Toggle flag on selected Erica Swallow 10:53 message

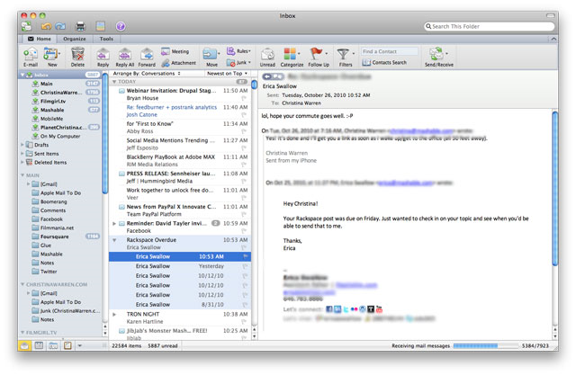[246, 256]
